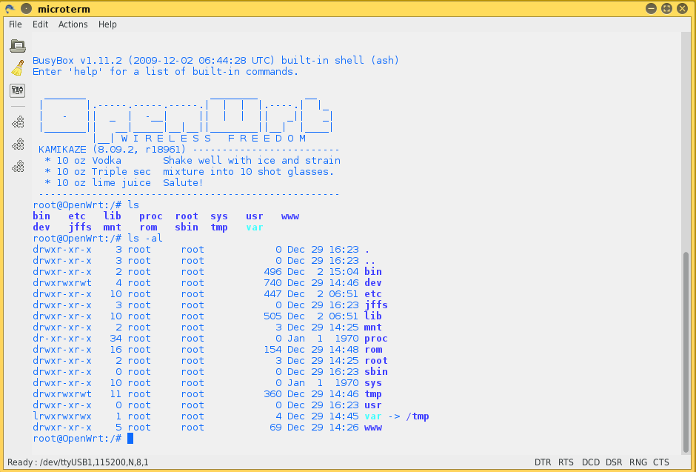The height and width of the screenshot is (472, 696).
Task: Click the RNG status indicator
Action: tap(638, 462)
